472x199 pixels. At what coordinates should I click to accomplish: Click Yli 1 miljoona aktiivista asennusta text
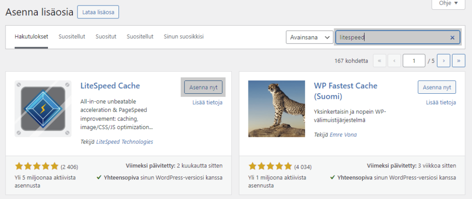pyautogui.click(x=277, y=182)
